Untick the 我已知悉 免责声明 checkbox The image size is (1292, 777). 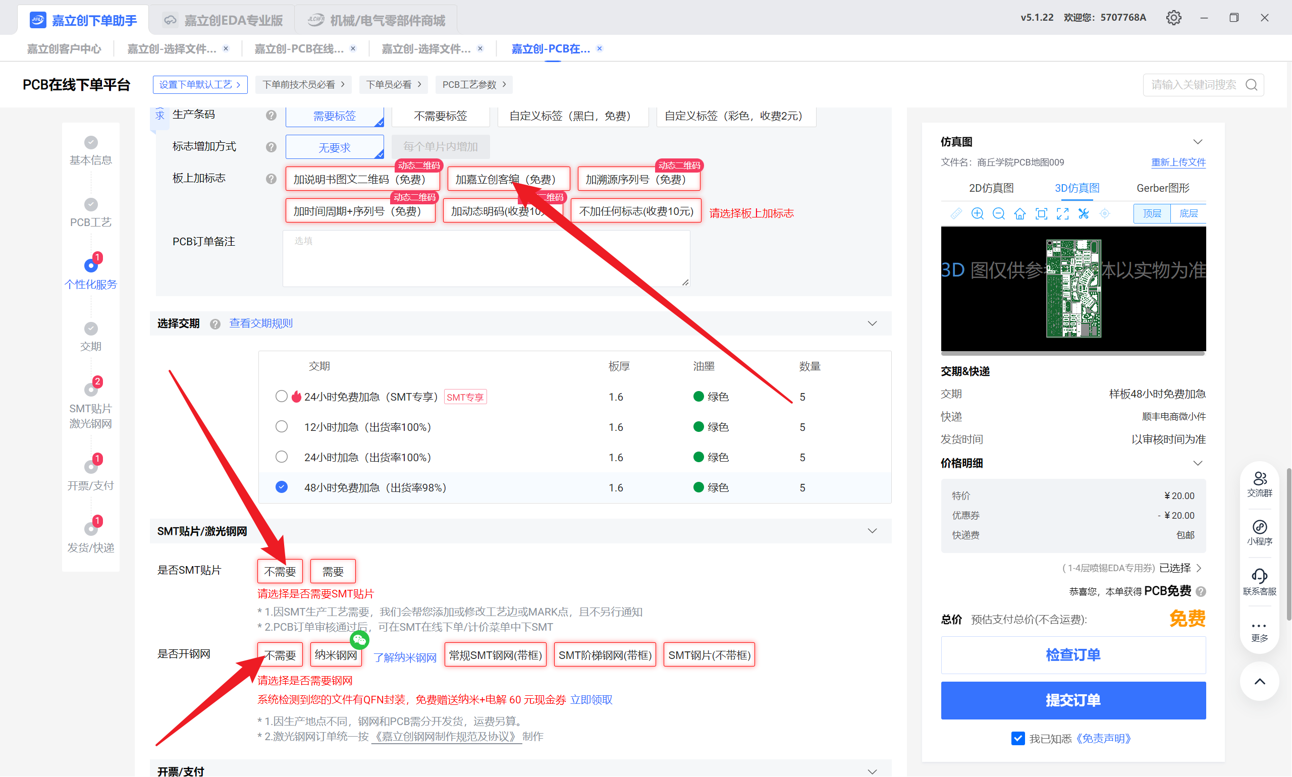pyautogui.click(x=1017, y=738)
